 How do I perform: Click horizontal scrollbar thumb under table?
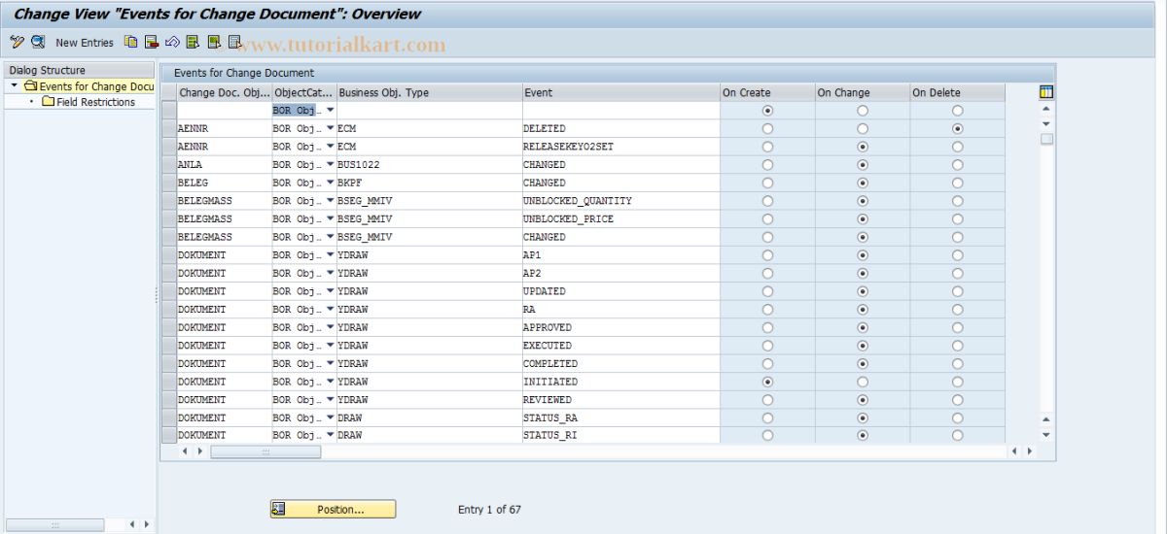tap(265, 451)
